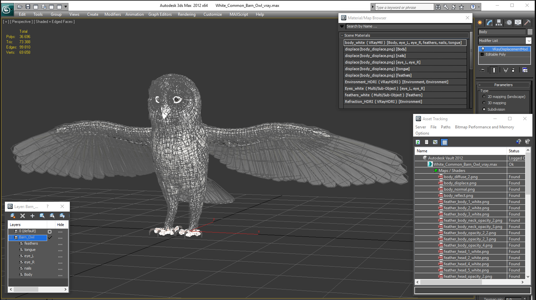
Task: Click Select Highlighted Objects and Layers icon
Action: (42, 216)
